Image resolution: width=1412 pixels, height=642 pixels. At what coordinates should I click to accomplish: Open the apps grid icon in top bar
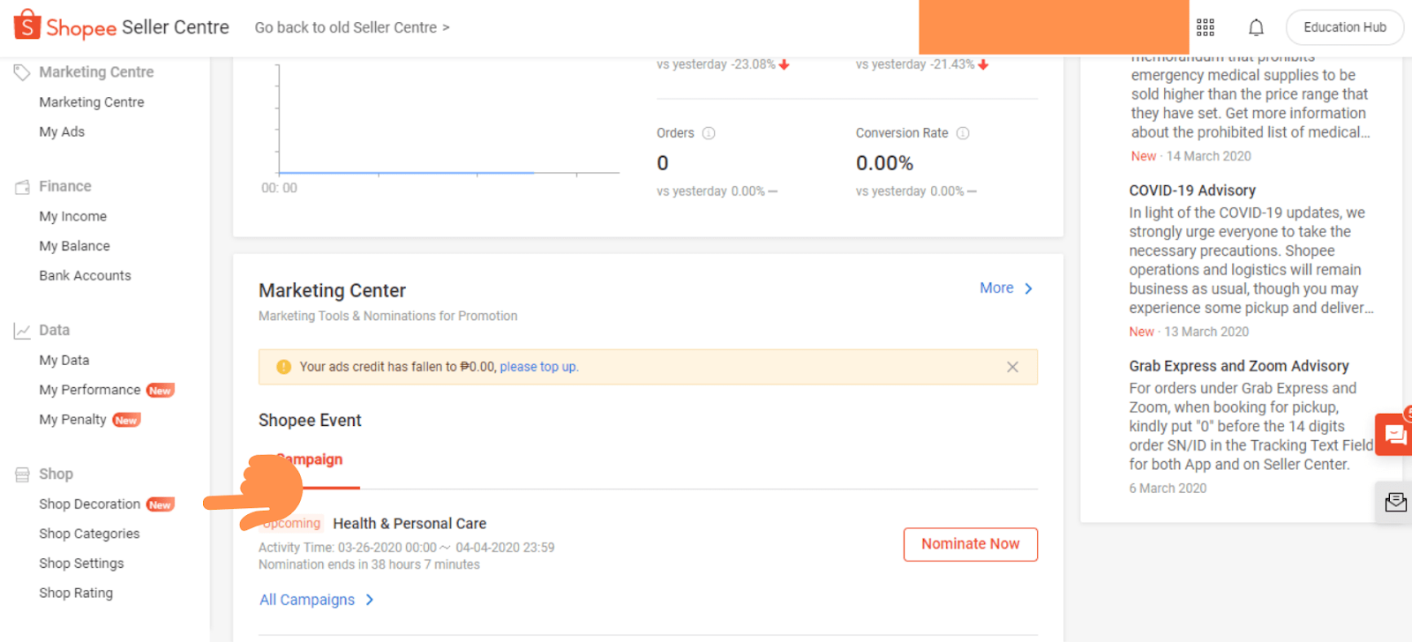click(x=1205, y=27)
